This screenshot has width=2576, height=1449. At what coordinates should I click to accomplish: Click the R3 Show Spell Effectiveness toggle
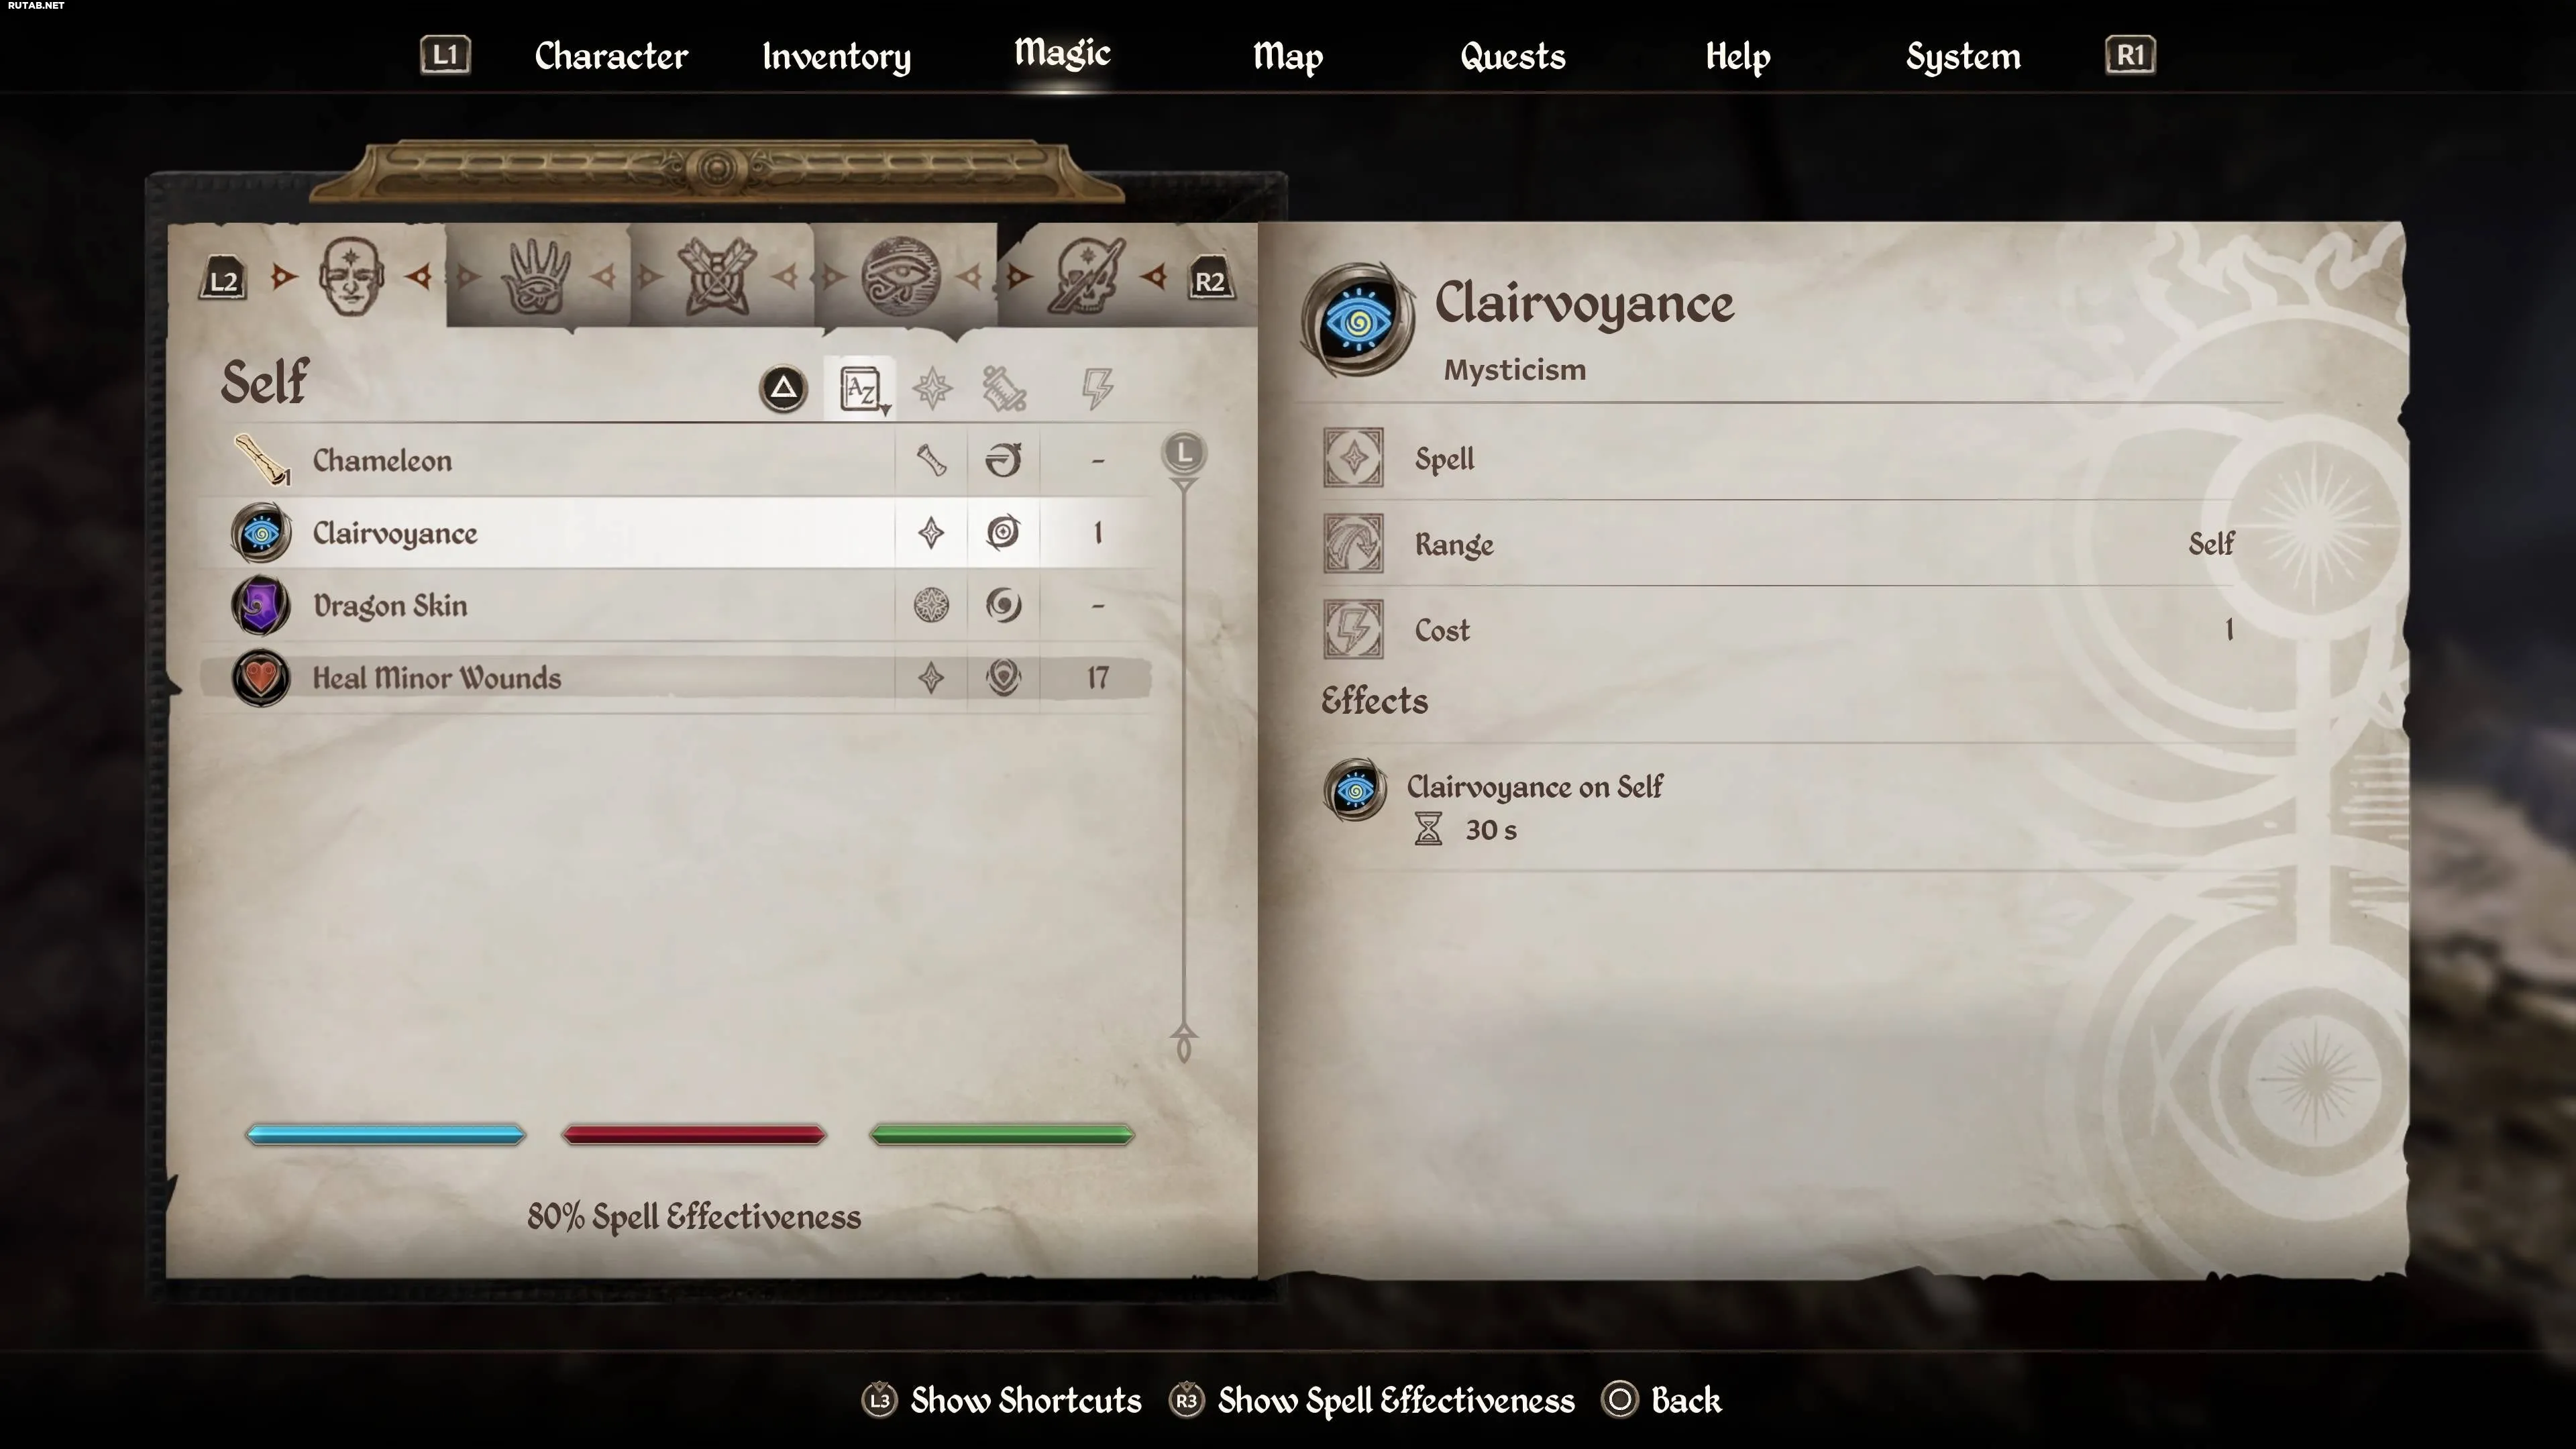click(x=1372, y=1400)
